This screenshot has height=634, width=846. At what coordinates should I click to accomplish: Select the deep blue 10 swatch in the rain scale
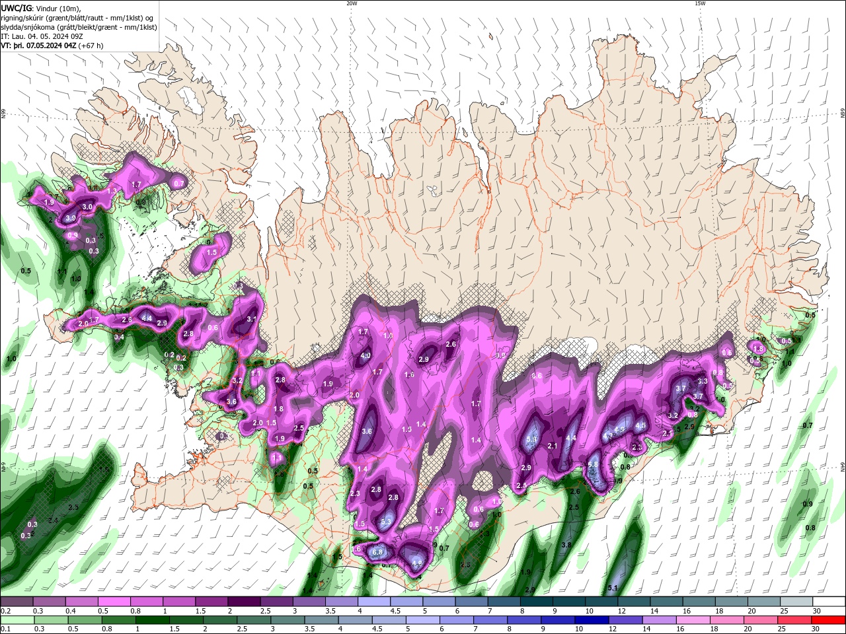tap(592, 620)
